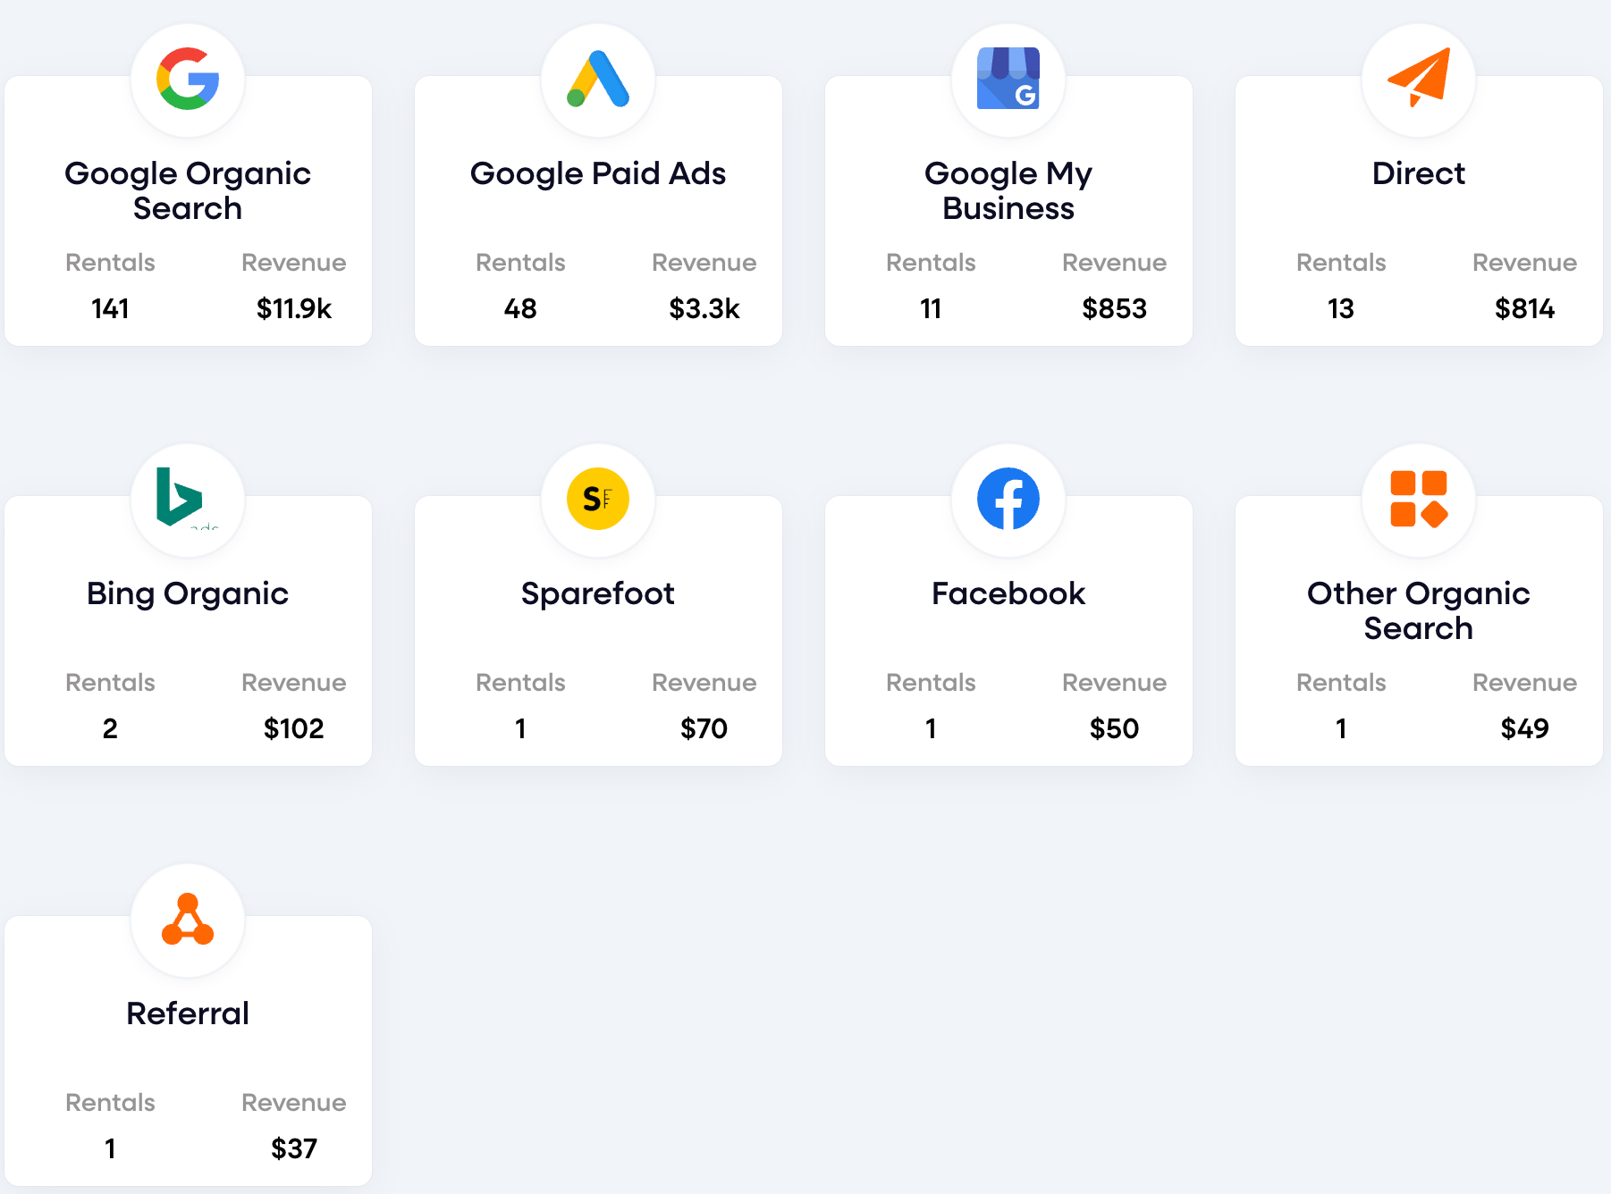The image size is (1611, 1194).
Task: Select the yellow Sparefoot logo icon
Action: [598, 499]
